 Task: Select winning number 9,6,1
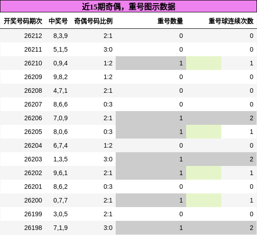[60, 173]
